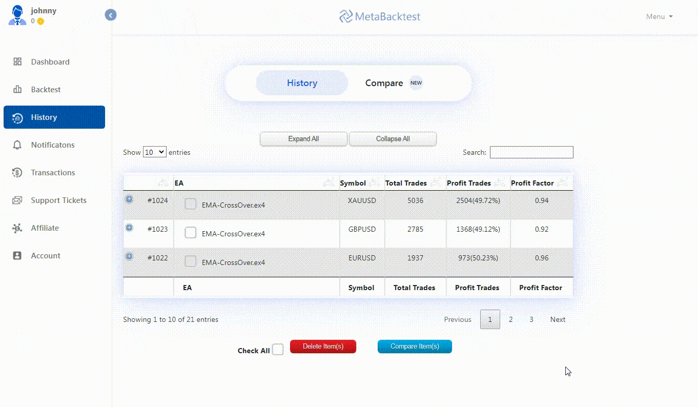Open Account from its sidebar icon
This screenshot has width=698, height=407.
point(17,255)
